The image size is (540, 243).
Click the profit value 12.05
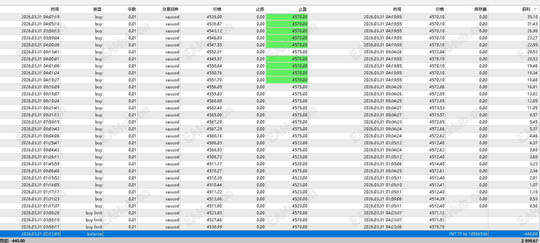pos(532,101)
